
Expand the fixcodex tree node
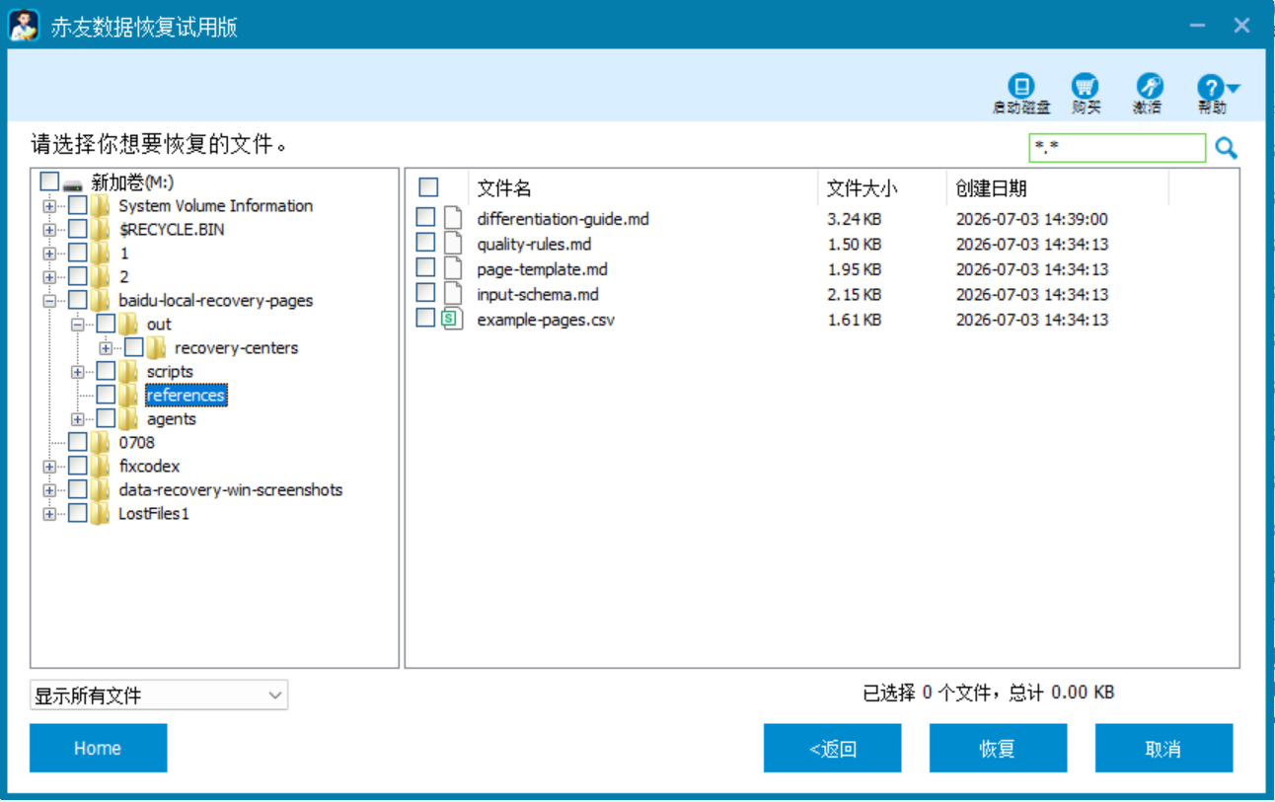pyautogui.click(x=49, y=467)
